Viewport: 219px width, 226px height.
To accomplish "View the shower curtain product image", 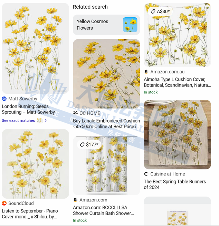I will [106, 165].
